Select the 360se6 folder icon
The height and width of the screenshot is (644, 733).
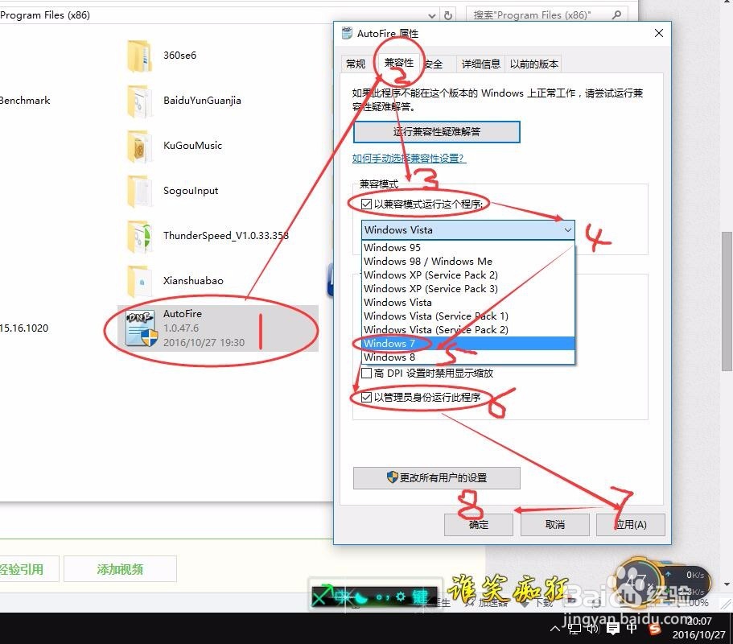coord(139,56)
